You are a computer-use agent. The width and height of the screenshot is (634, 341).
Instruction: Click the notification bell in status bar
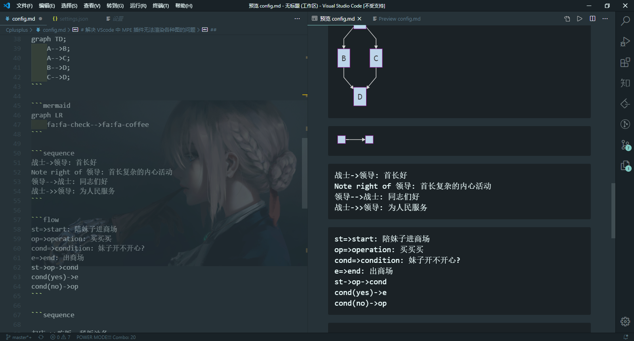point(626,337)
